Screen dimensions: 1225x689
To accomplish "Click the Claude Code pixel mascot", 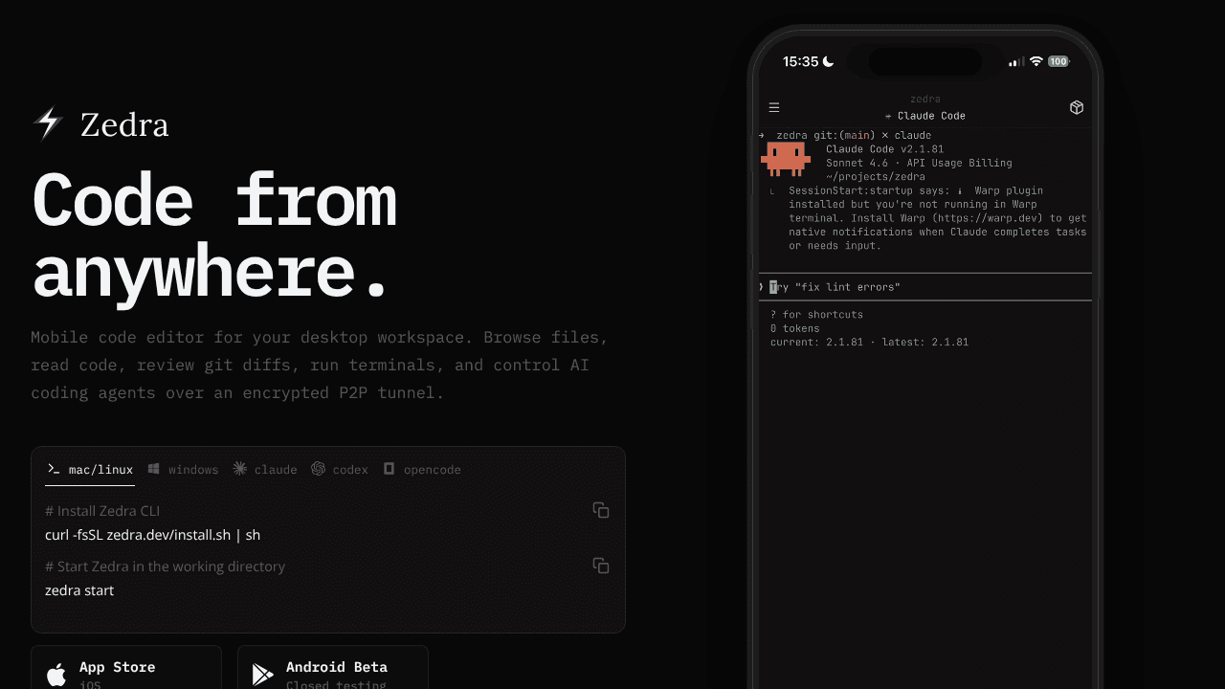I will click(x=786, y=158).
